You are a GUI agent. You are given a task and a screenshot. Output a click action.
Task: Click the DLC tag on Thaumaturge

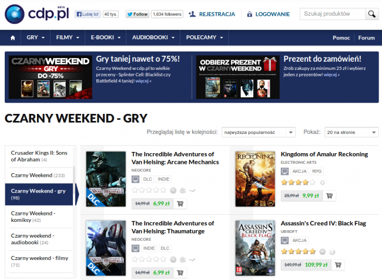[165, 248]
